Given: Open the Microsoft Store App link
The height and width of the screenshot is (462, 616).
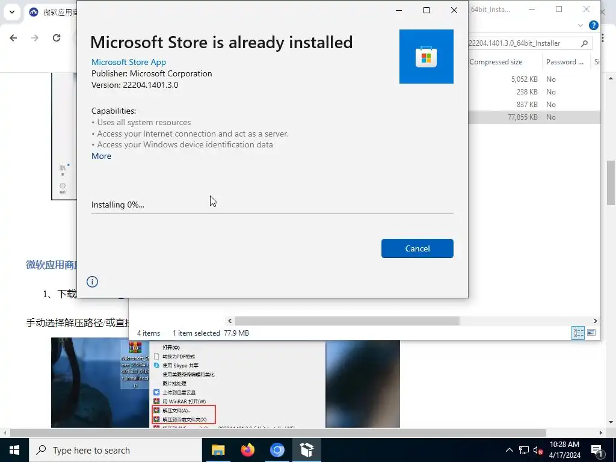Looking at the screenshot, I should [x=129, y=62].
